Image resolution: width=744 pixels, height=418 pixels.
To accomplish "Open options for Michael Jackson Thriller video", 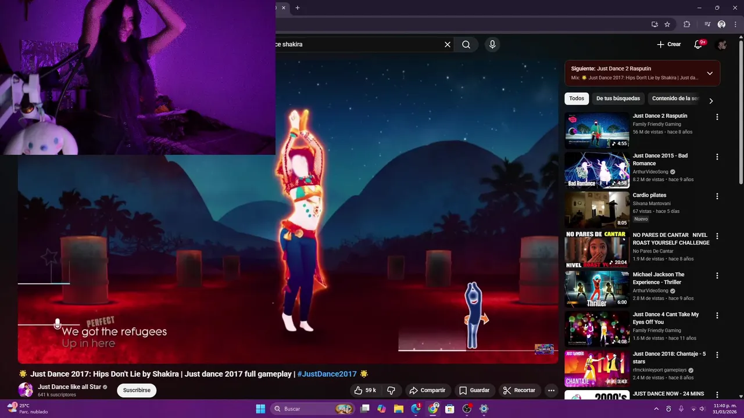I will click(717, 276).
